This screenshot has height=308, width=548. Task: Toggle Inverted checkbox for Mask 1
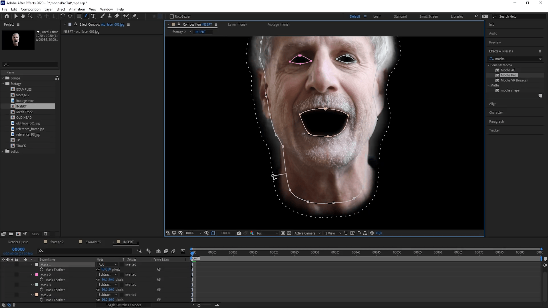tap(122, 265)
